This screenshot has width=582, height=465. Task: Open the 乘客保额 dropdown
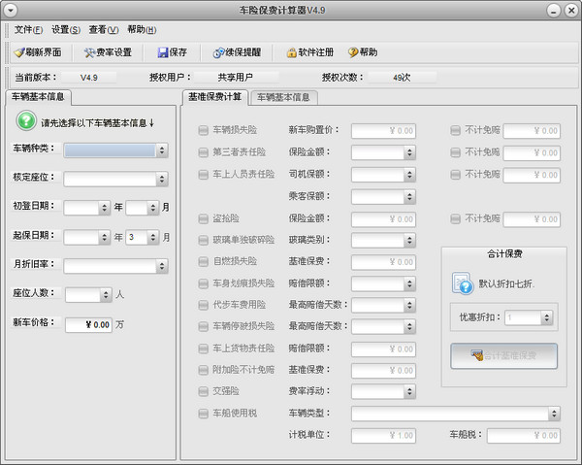383,196
